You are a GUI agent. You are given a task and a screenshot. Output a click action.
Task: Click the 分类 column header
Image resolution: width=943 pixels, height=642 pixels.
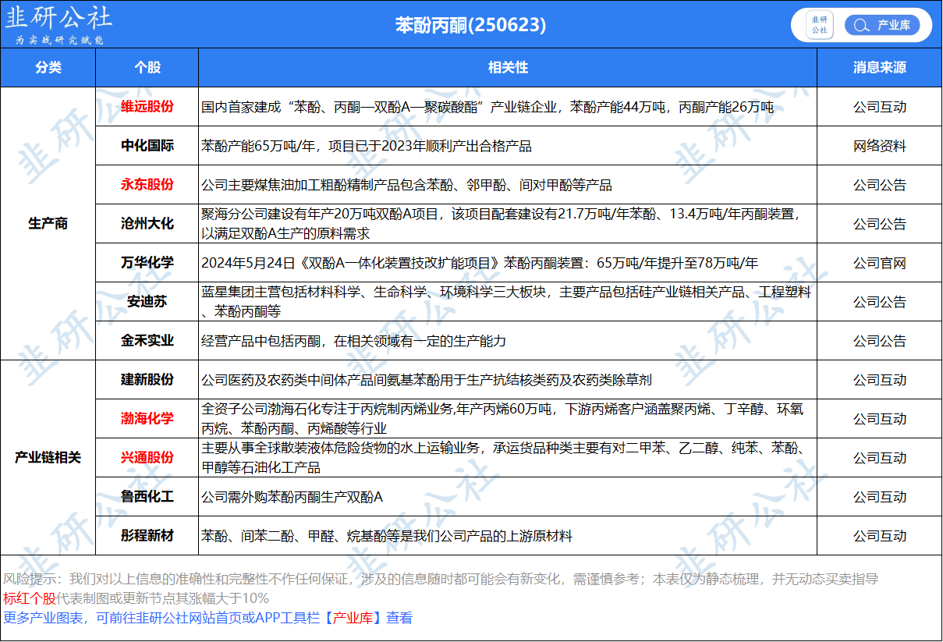[x=48, y=68]
